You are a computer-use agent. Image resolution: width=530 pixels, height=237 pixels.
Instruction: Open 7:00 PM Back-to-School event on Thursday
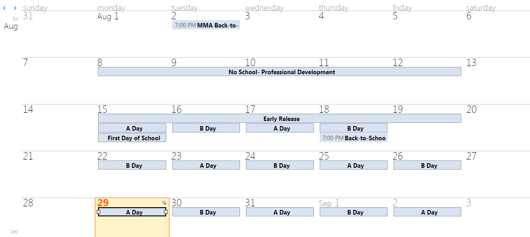[x=354, y=138]
